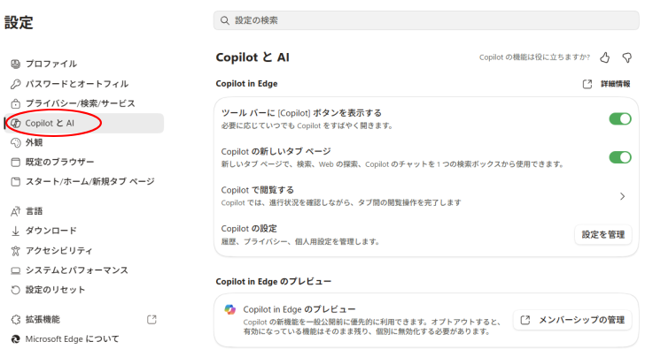Click the アクセシビリティ accessibility icon
645x357 pixels.
pyautogui.click(x=16, y=251)
